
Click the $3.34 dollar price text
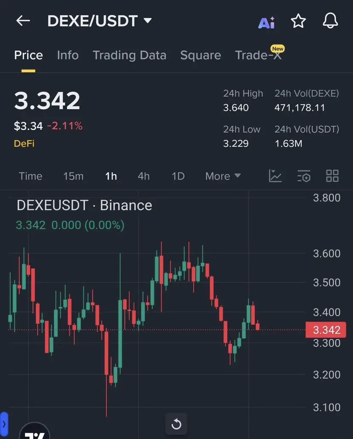(28, 126)
